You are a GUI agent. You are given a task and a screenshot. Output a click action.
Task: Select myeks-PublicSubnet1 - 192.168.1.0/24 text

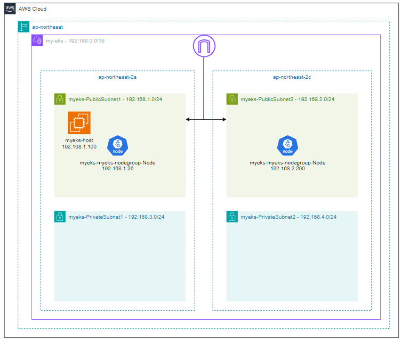pos(115,99)
